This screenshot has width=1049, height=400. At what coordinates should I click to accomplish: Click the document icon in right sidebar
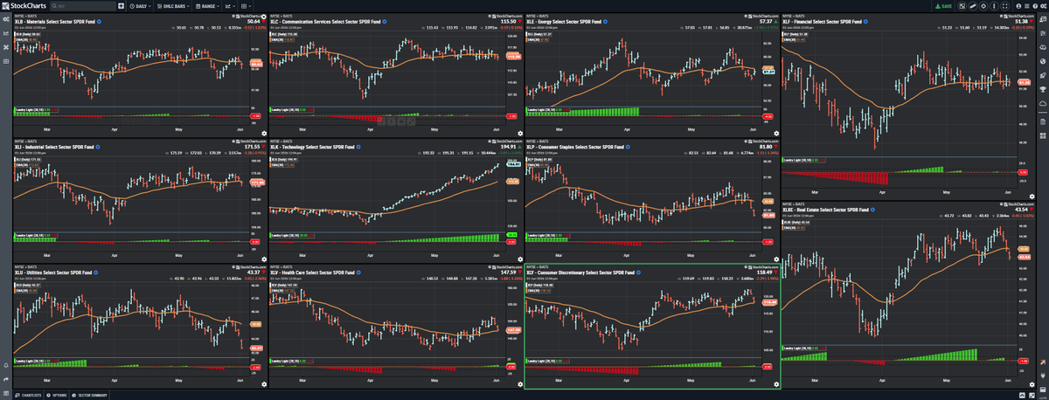pos(1042,121)
